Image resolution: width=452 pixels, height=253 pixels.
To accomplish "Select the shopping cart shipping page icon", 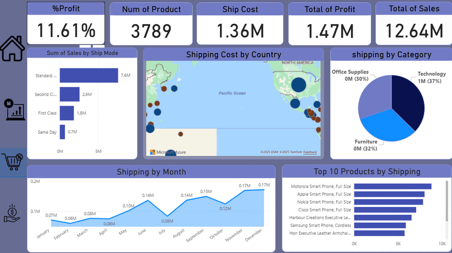I will click(x=12, y=162).
